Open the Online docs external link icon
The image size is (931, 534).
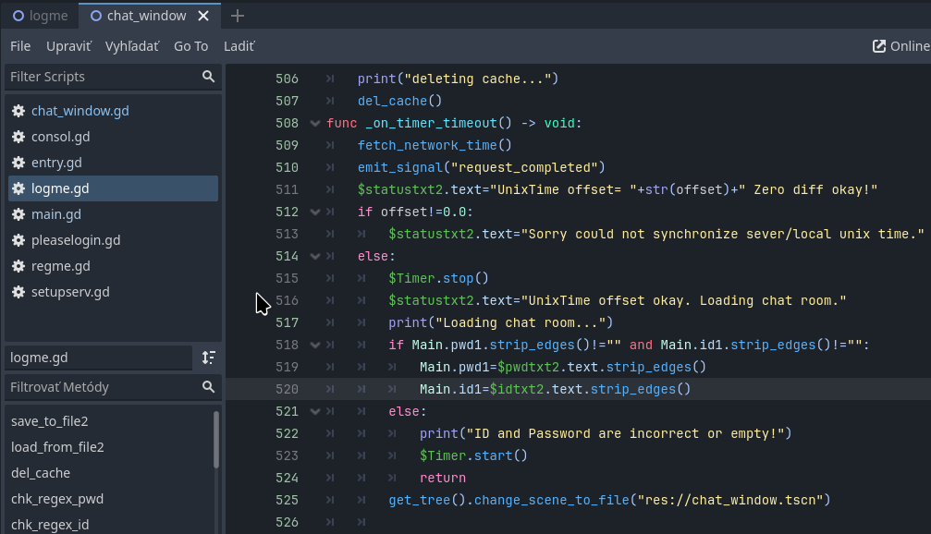click(879, 46)
